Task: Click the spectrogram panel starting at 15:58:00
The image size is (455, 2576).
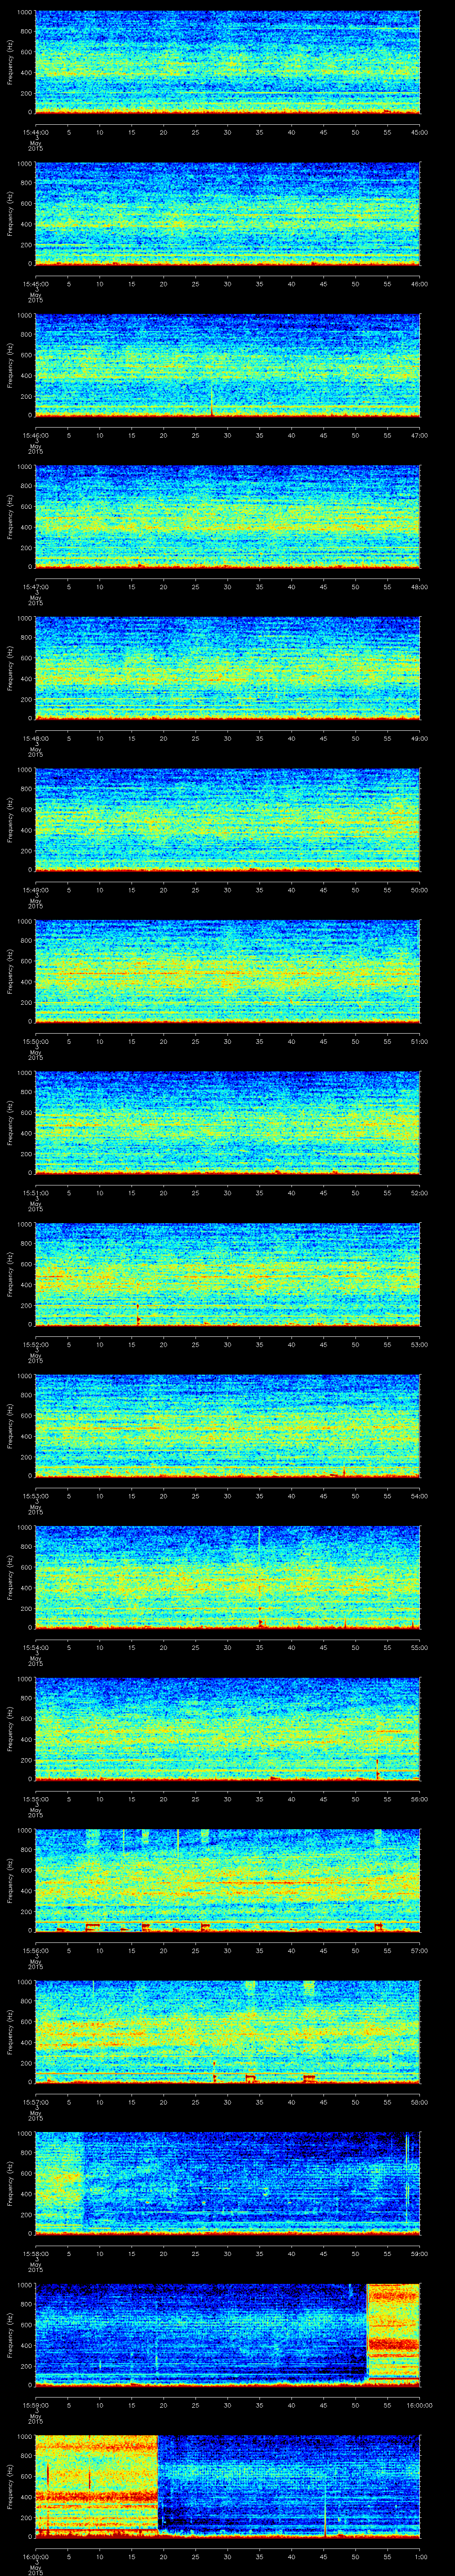Action: [x=227, y=2184]
